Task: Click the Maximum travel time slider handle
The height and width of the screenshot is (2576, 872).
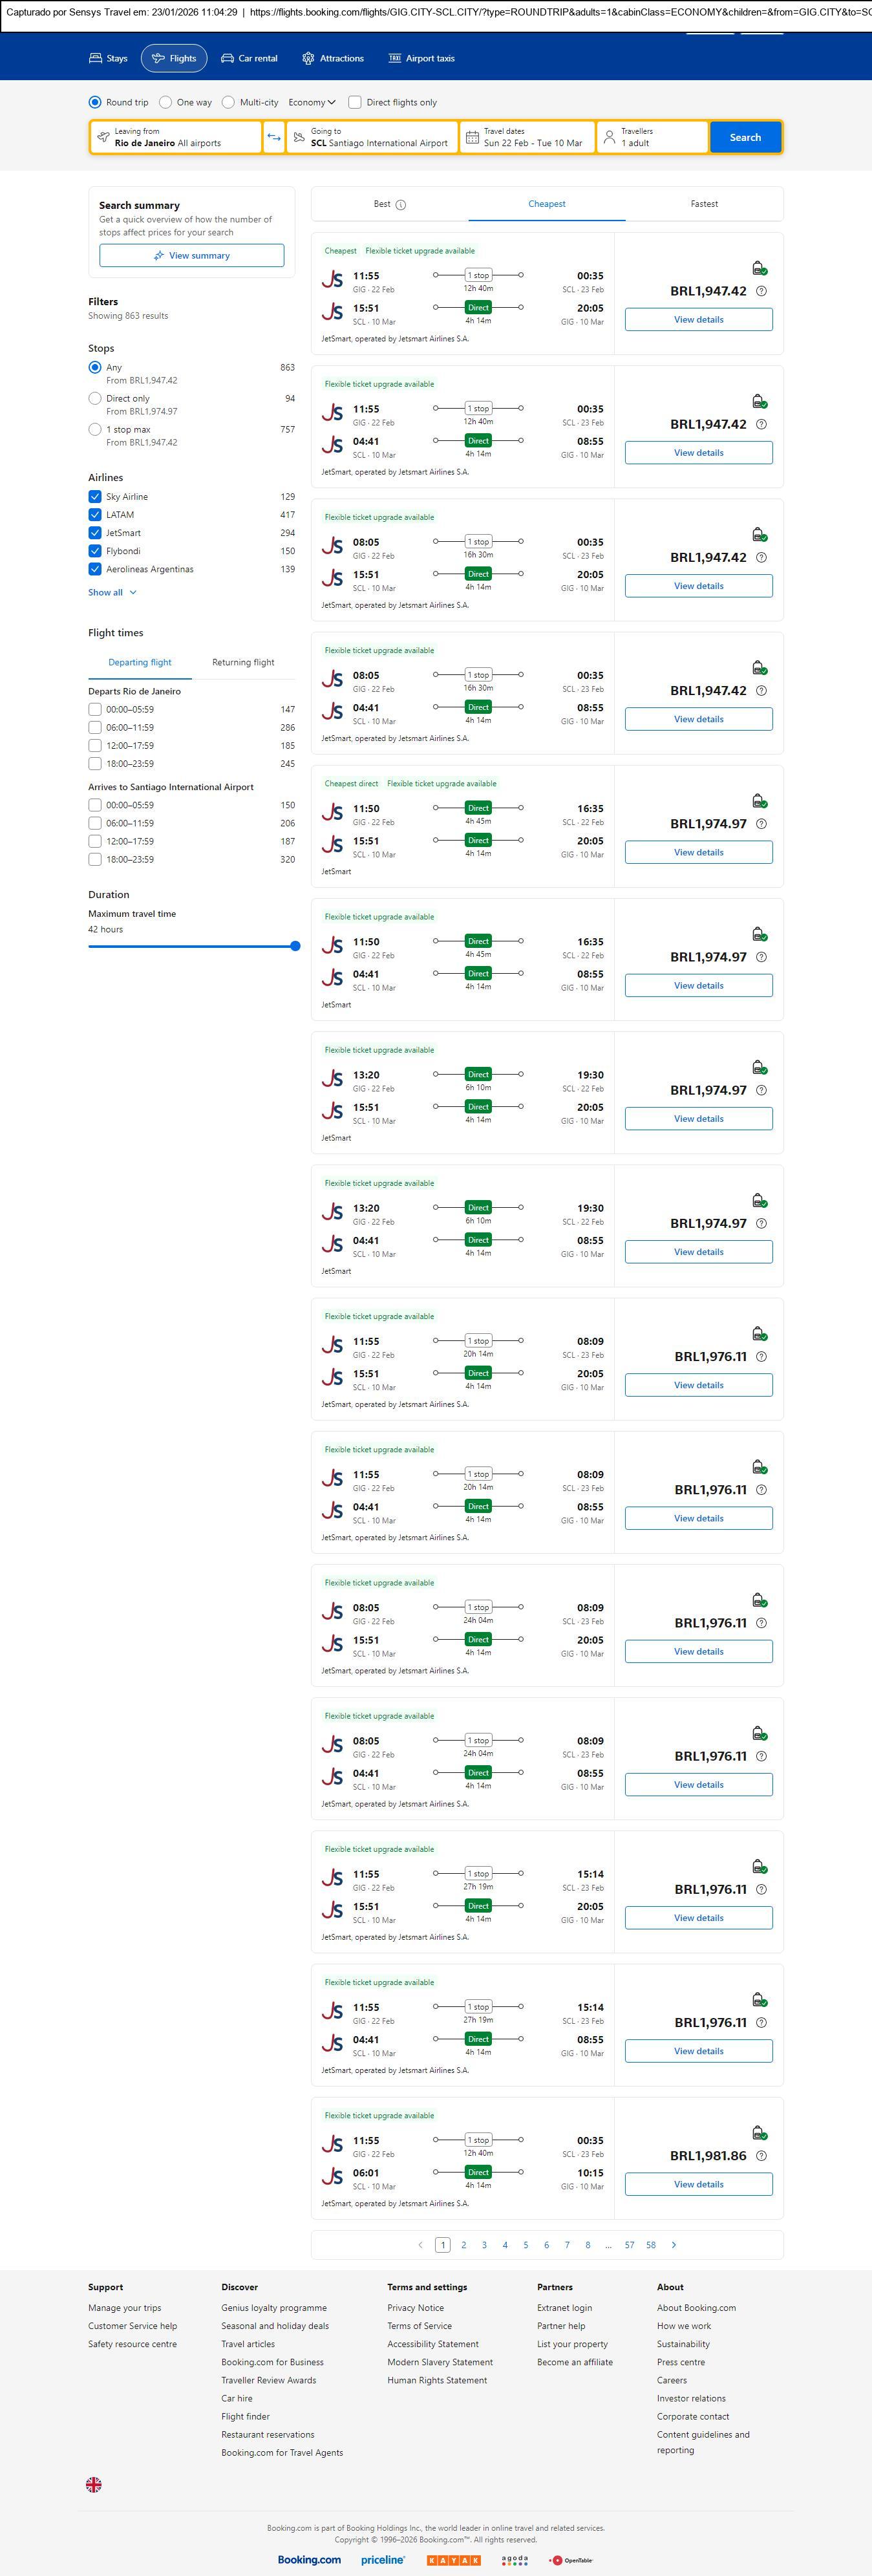Action: (x=295, y=946)
